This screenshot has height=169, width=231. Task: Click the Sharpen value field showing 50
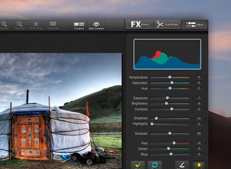point(199,134)
